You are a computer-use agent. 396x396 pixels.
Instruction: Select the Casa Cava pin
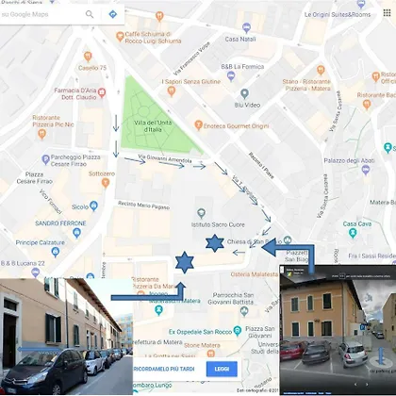pyautogui.click(x=353, y=233)
